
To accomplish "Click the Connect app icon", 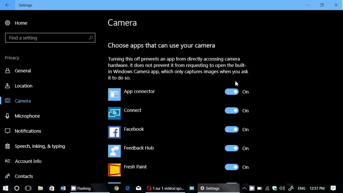I will (x=114, y=113).
